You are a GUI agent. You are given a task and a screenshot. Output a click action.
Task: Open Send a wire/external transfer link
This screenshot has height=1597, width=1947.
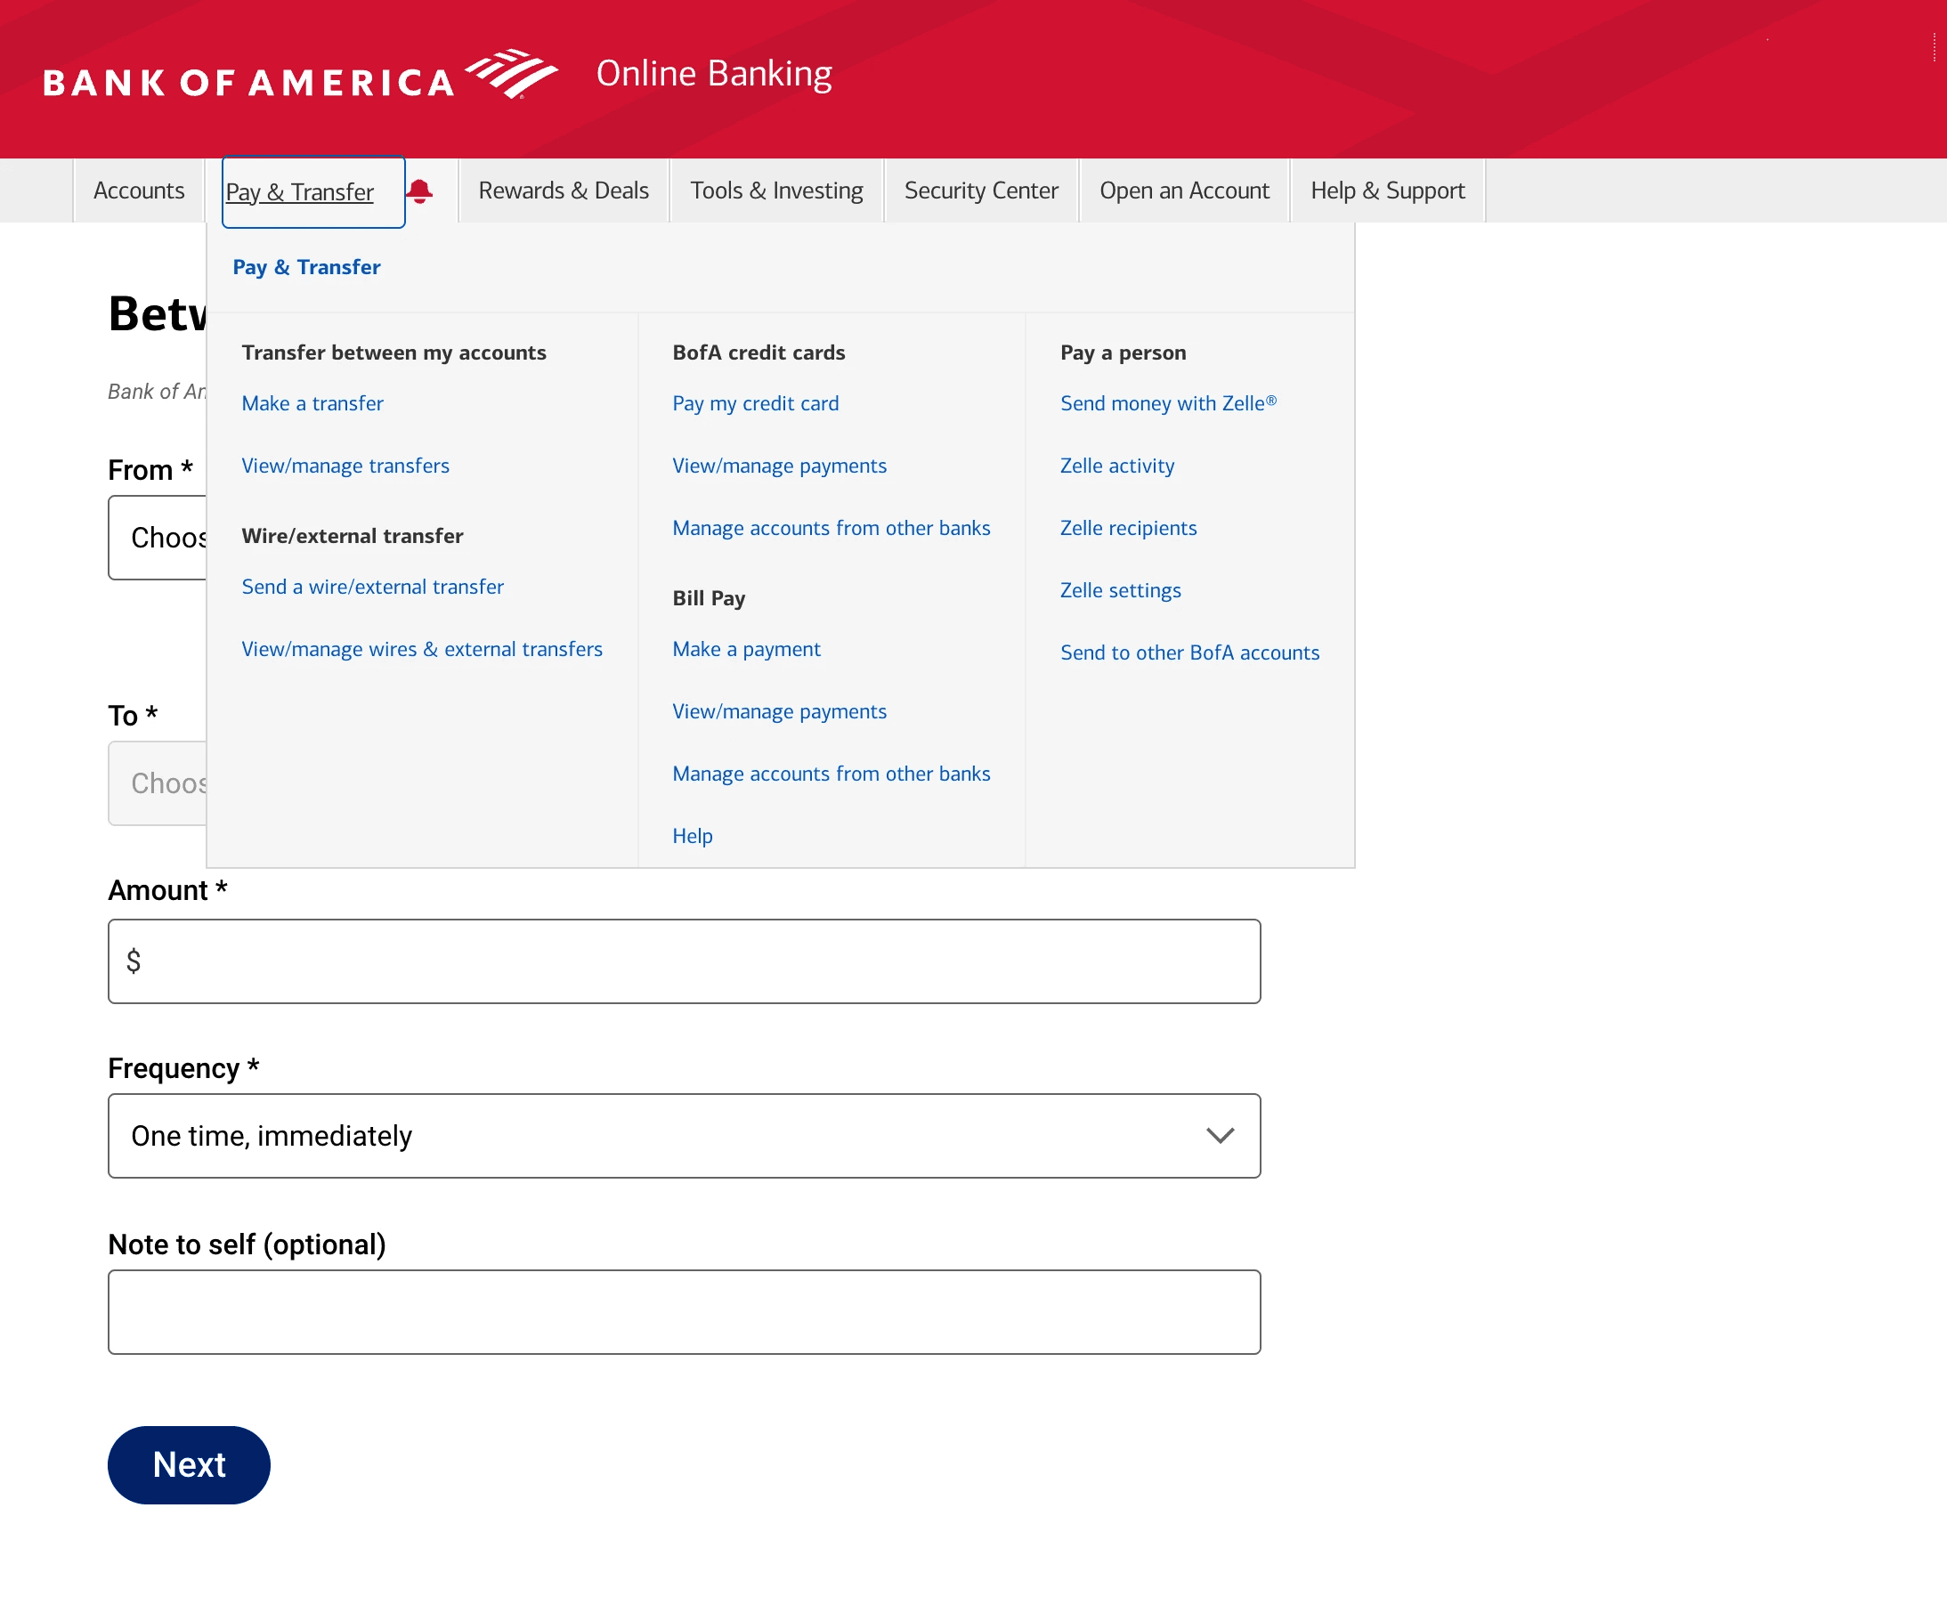(373, 587)
